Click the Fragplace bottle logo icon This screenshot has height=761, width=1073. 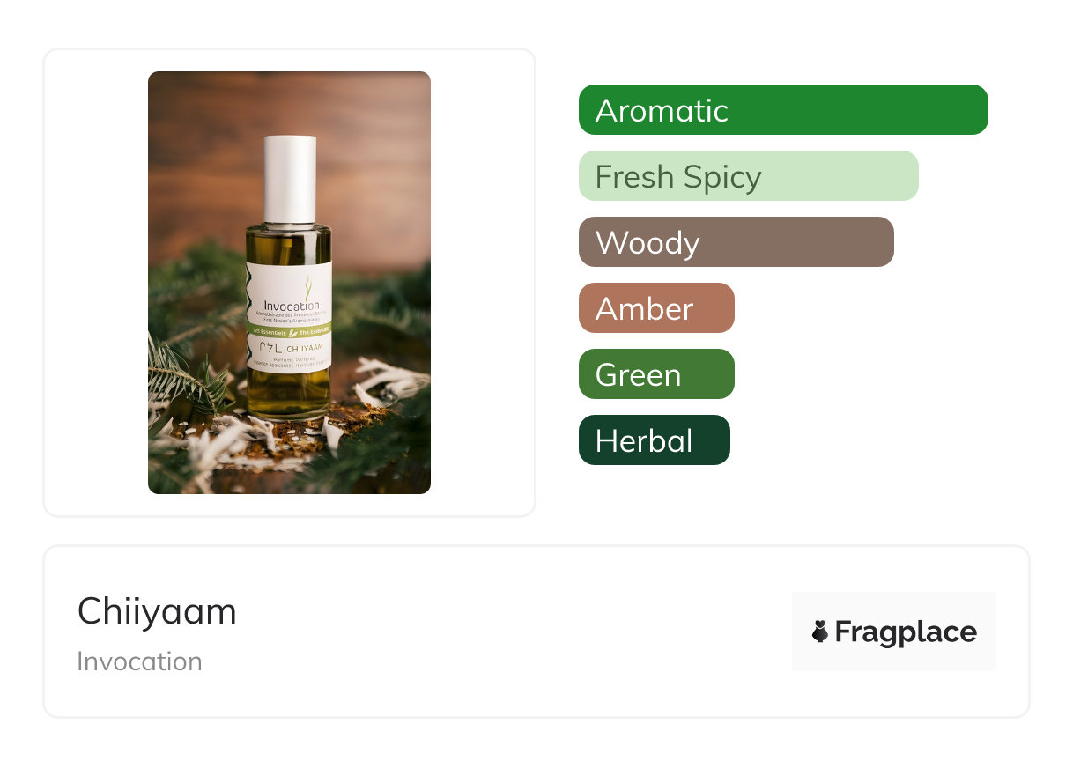click(820, 632)
